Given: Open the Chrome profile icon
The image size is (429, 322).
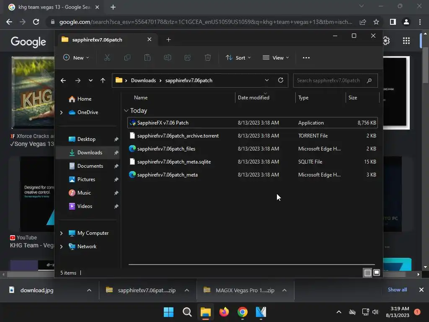Looking at the screenshot, I should (x=406, y=22).
